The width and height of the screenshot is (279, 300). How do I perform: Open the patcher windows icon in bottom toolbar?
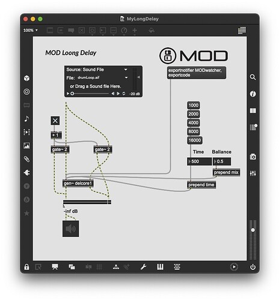pyautogui.click(x=72, y=267)
